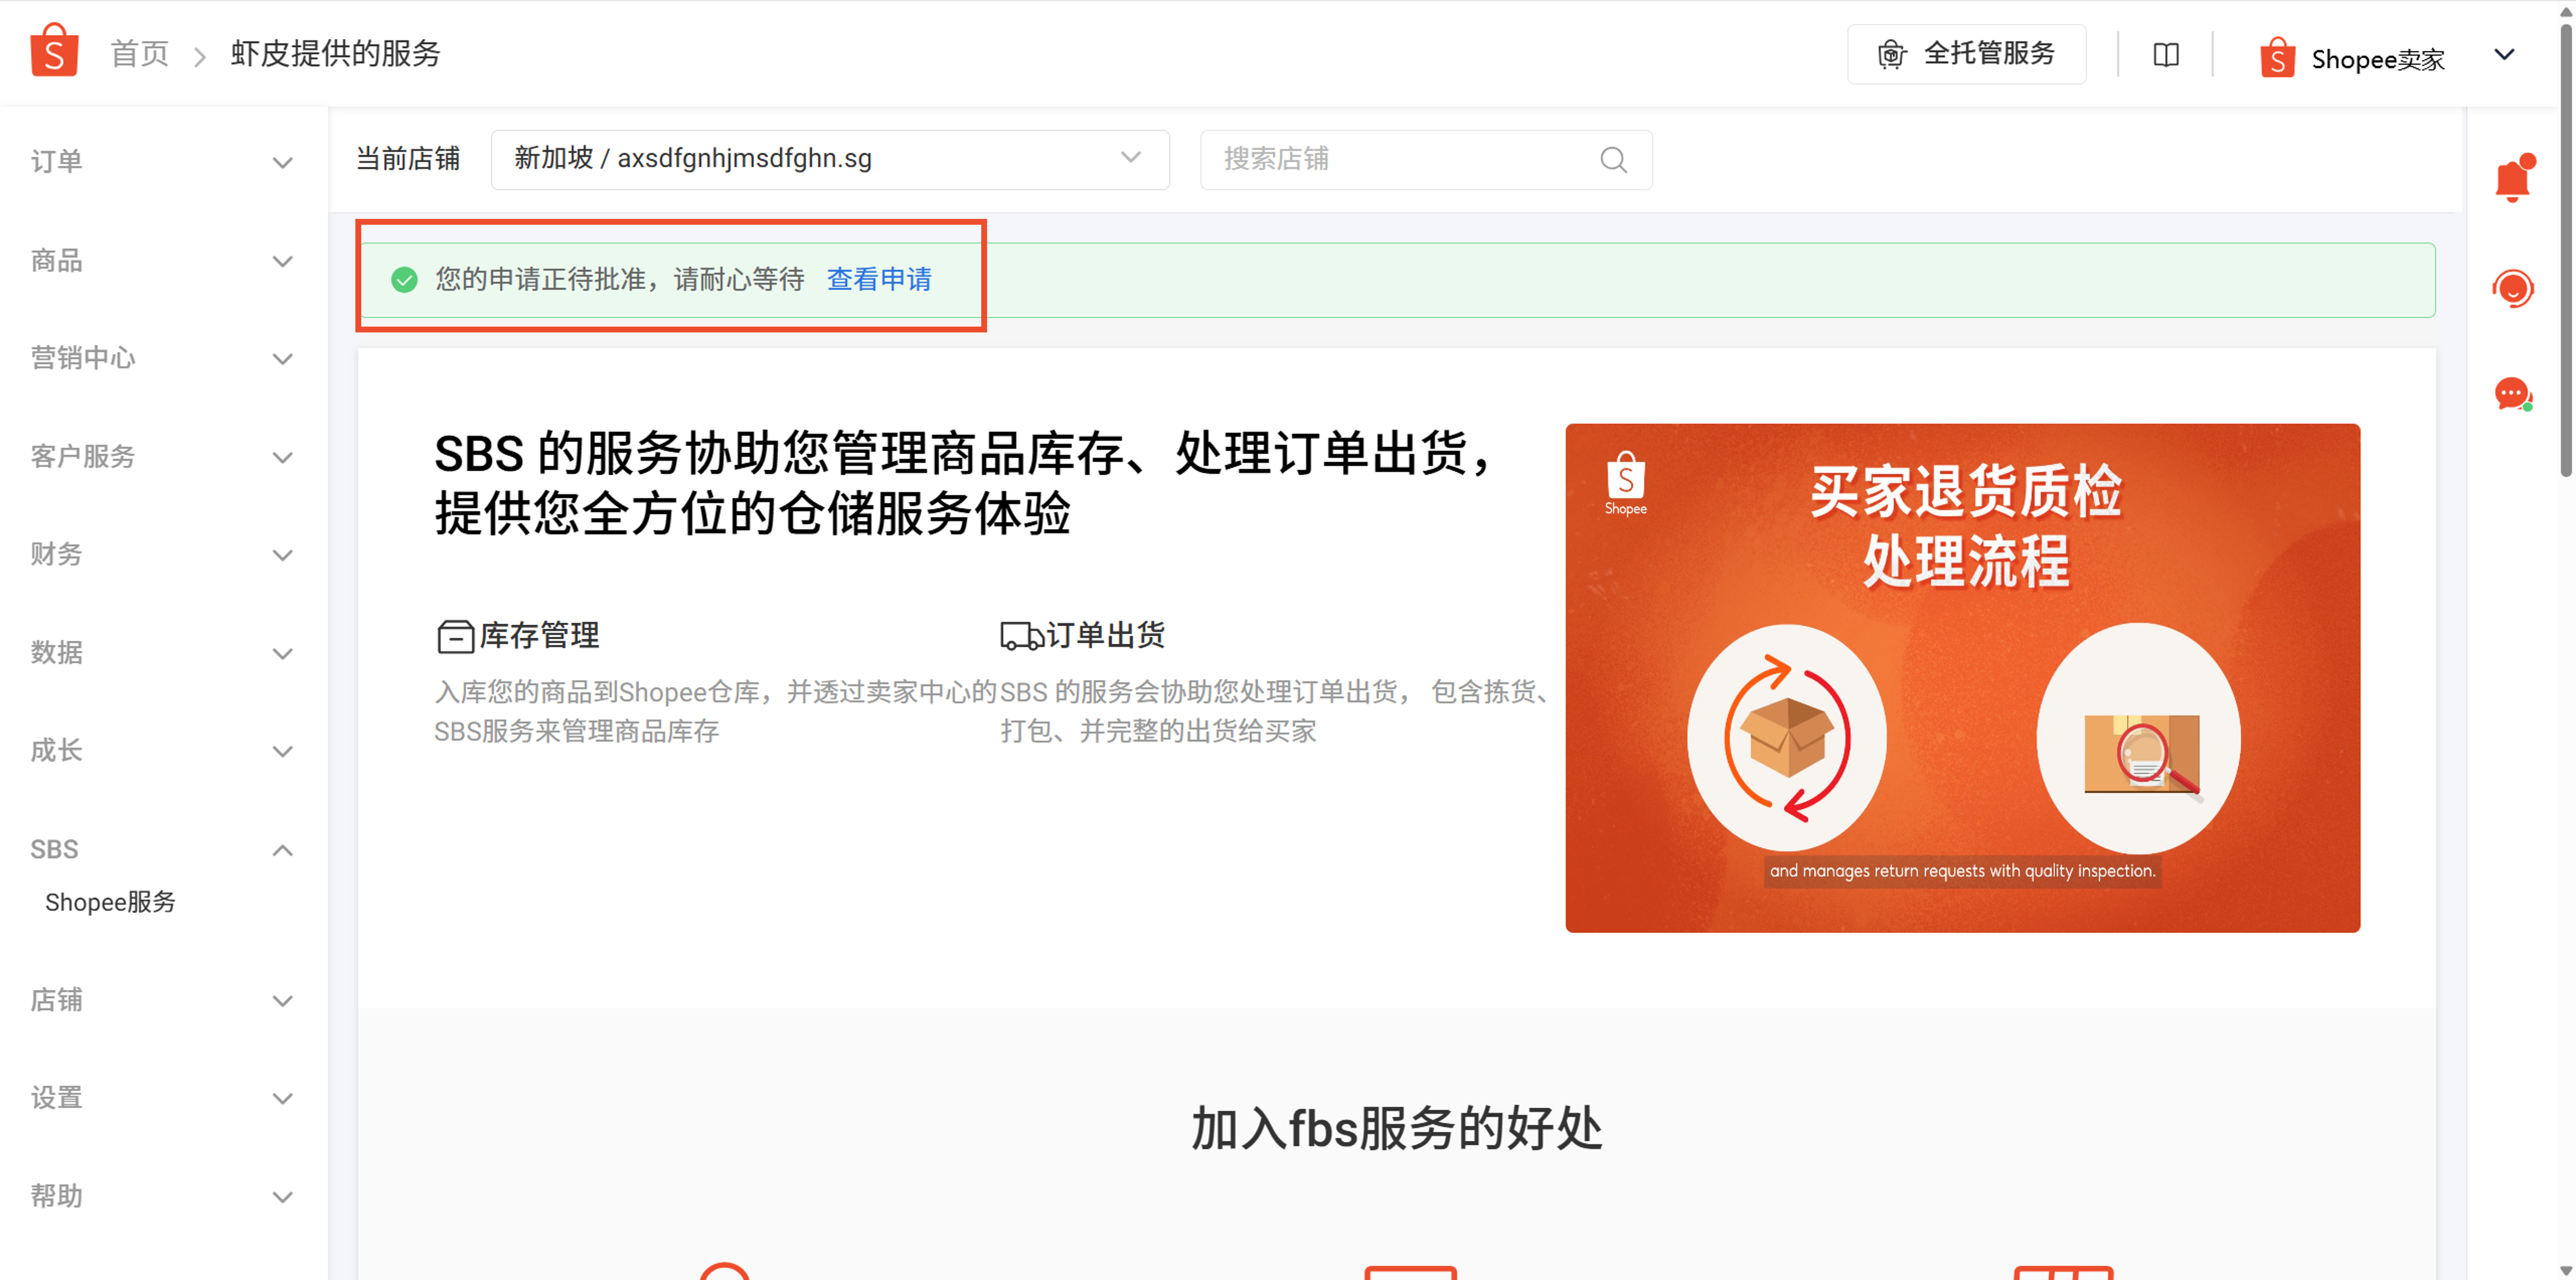Click the 库存管理 heading text
The width and height of the screenshot is (2576, 1280).
539,636
